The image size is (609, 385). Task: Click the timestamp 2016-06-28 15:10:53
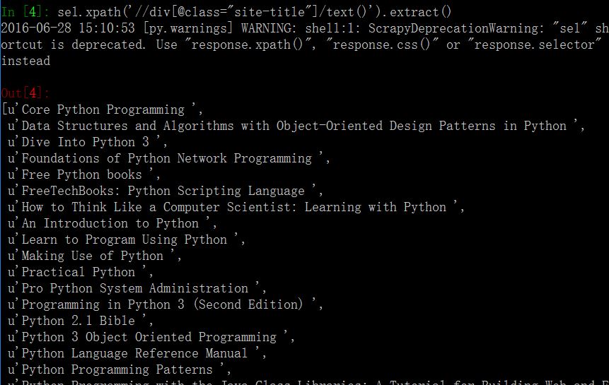point(68,28)
